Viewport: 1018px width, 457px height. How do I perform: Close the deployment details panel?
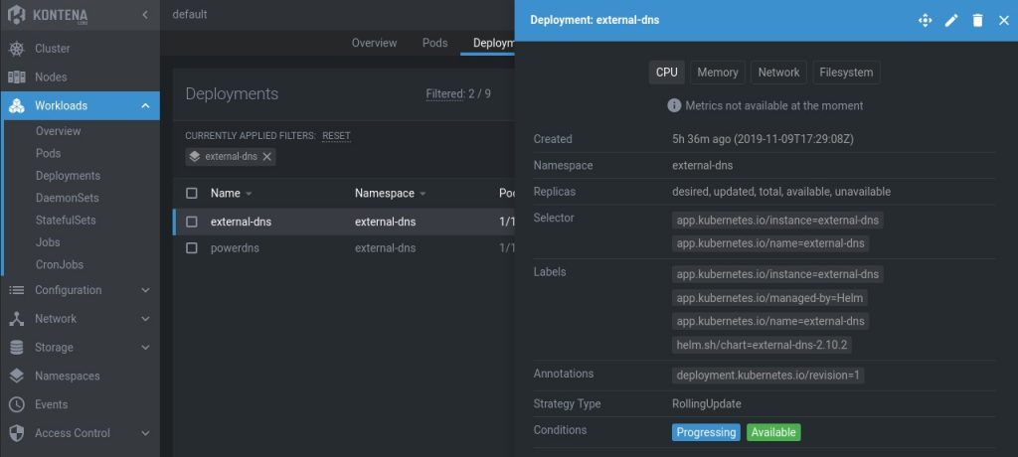(x=1004, y=21)
